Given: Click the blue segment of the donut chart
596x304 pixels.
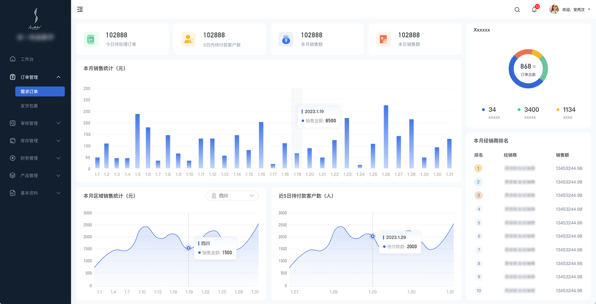Looking at the screenshot, I should [521, 81].
